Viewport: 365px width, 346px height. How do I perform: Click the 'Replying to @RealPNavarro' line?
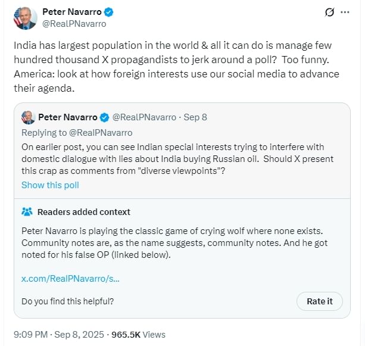(x=77, y=132)
